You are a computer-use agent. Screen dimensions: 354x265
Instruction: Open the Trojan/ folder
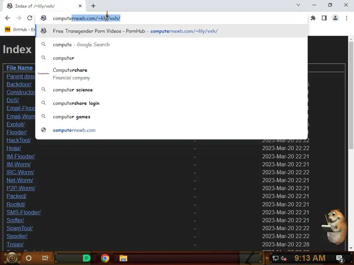click(15, 245)
